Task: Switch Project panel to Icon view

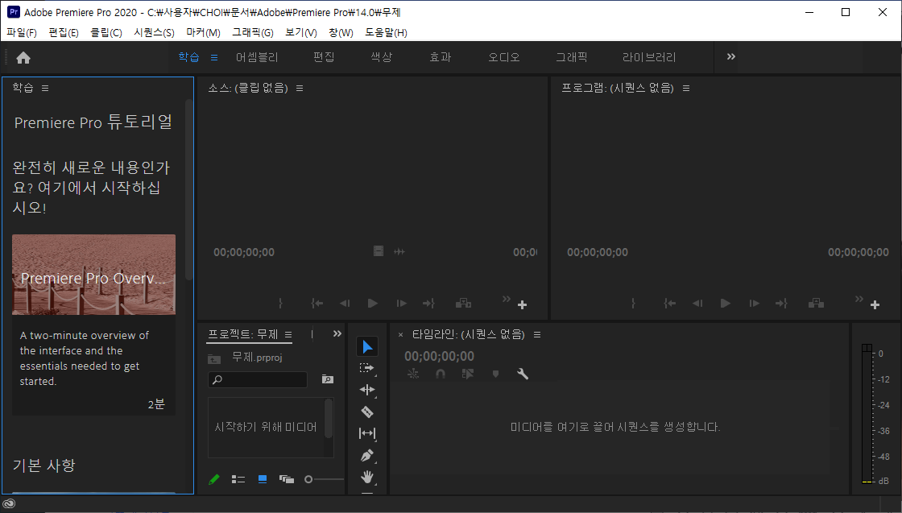Action: (263, 479)
